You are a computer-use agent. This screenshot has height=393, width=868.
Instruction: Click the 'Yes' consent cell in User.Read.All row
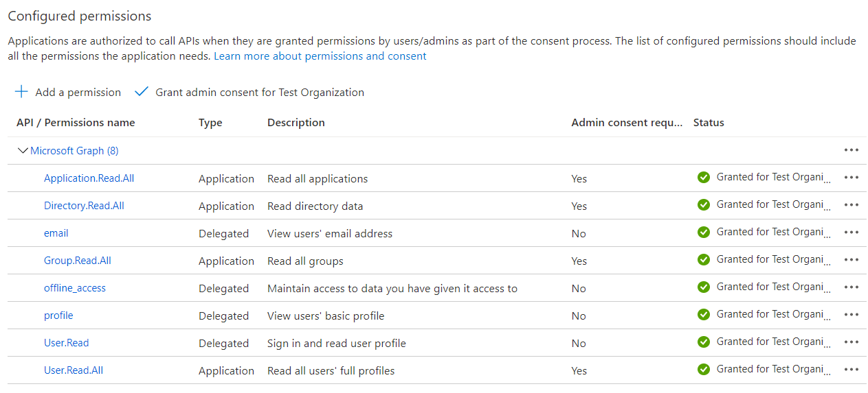579,370
